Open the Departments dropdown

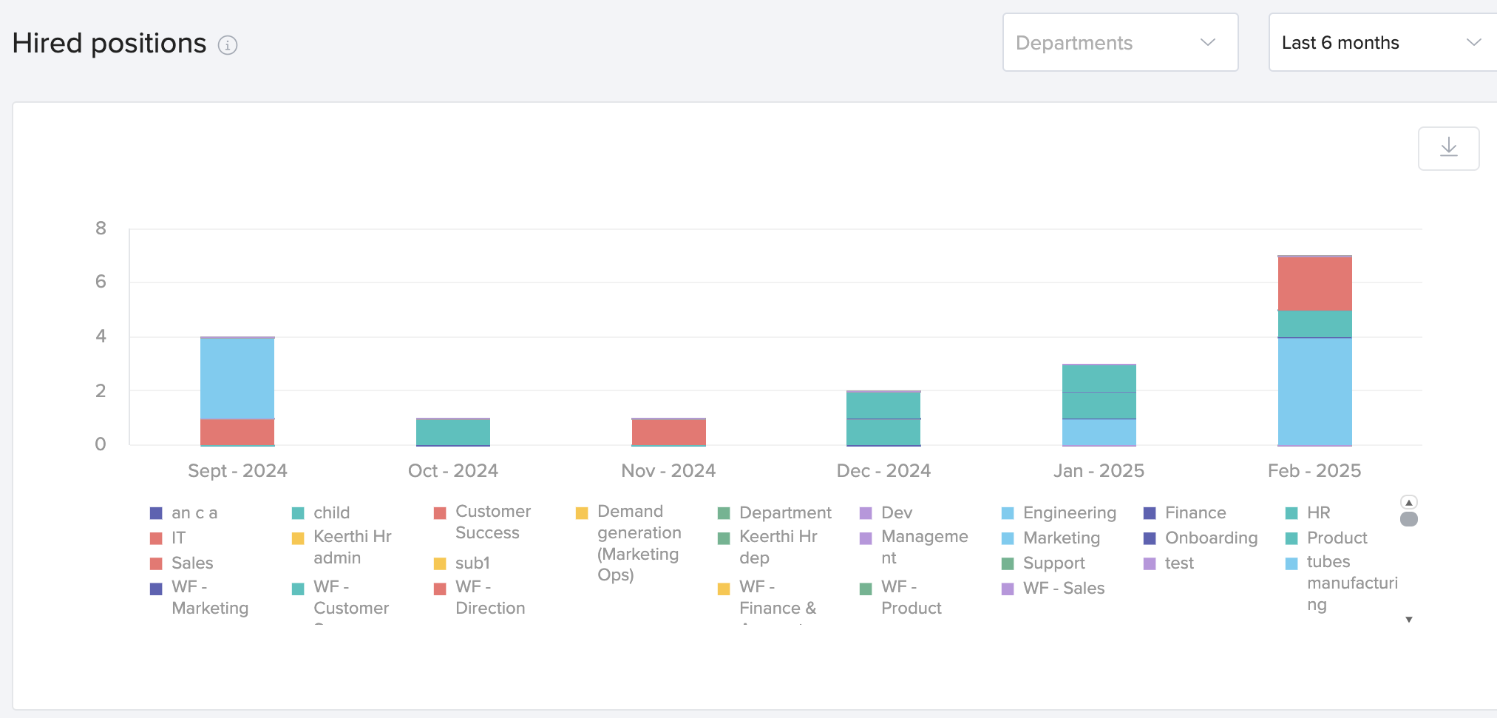point(1119,43)
